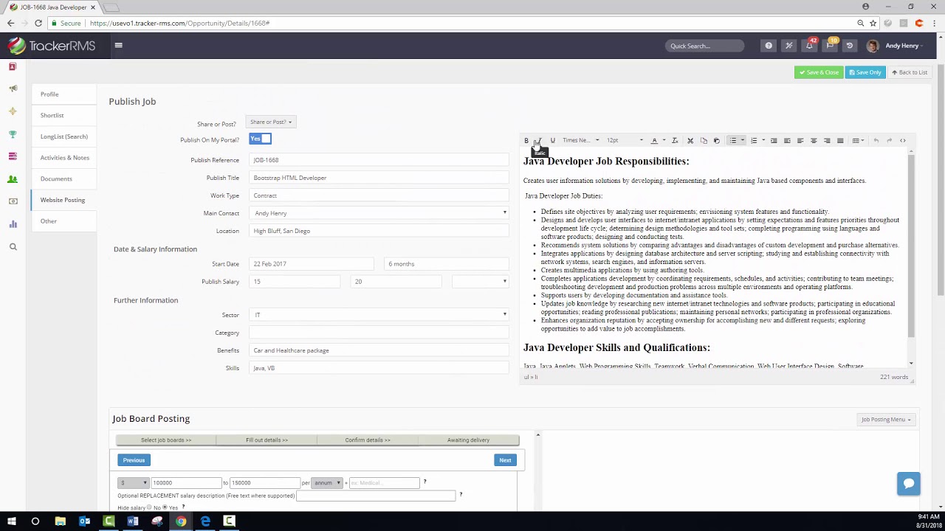Image resolution: width=945 pixels, height=531 pixels.
Task: Open the trophy icon in left sidebar
Action: (13, 134)
